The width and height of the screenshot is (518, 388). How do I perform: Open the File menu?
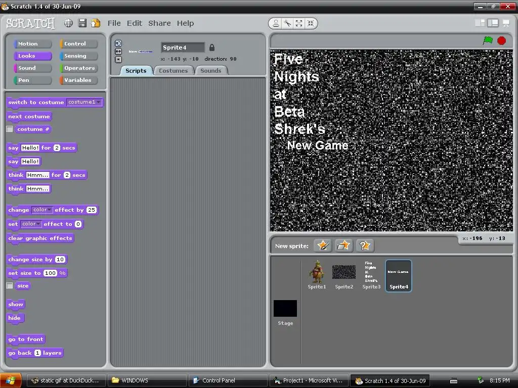pos(114,23)
